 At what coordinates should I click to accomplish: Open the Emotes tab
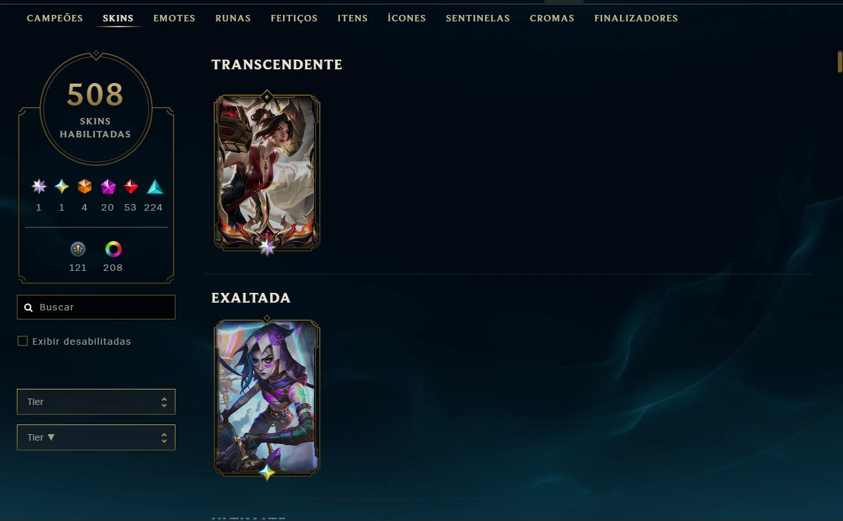coord(174,18)
